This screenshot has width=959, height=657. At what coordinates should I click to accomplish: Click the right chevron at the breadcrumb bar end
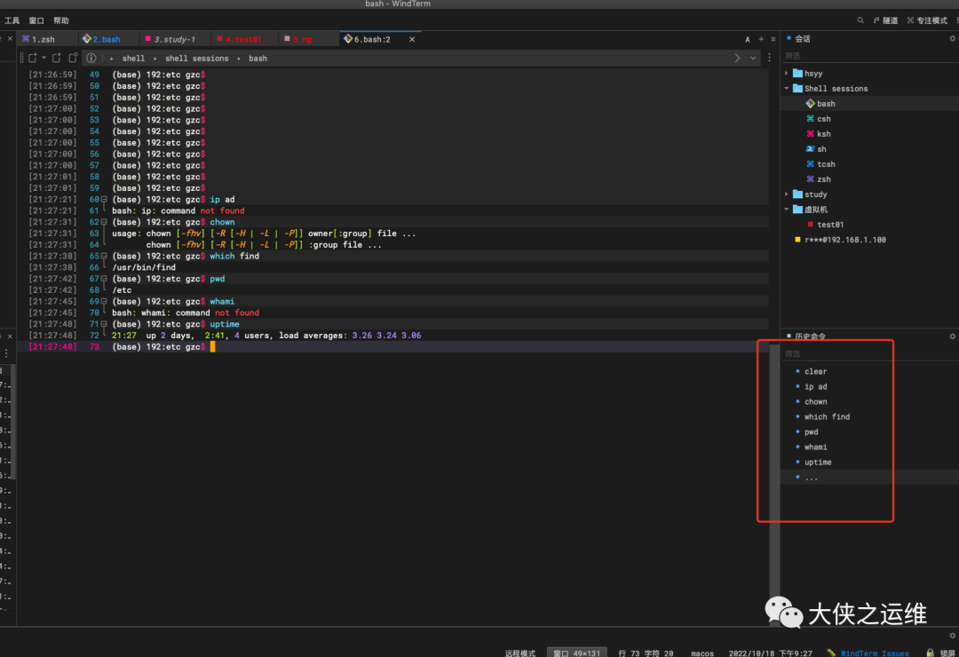(x=737, y=58)
